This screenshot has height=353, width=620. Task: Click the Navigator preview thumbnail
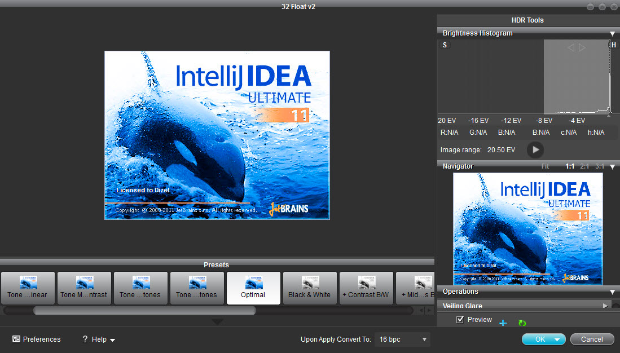point(527,228)
